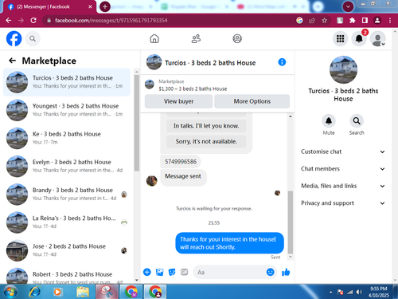Open the emoji picker smiley icon
This screenshot has height=299, width=398.
[270, 272]
